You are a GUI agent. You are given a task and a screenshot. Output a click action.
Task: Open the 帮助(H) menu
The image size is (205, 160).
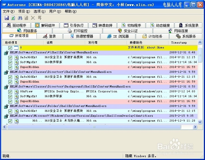(71, 11)
